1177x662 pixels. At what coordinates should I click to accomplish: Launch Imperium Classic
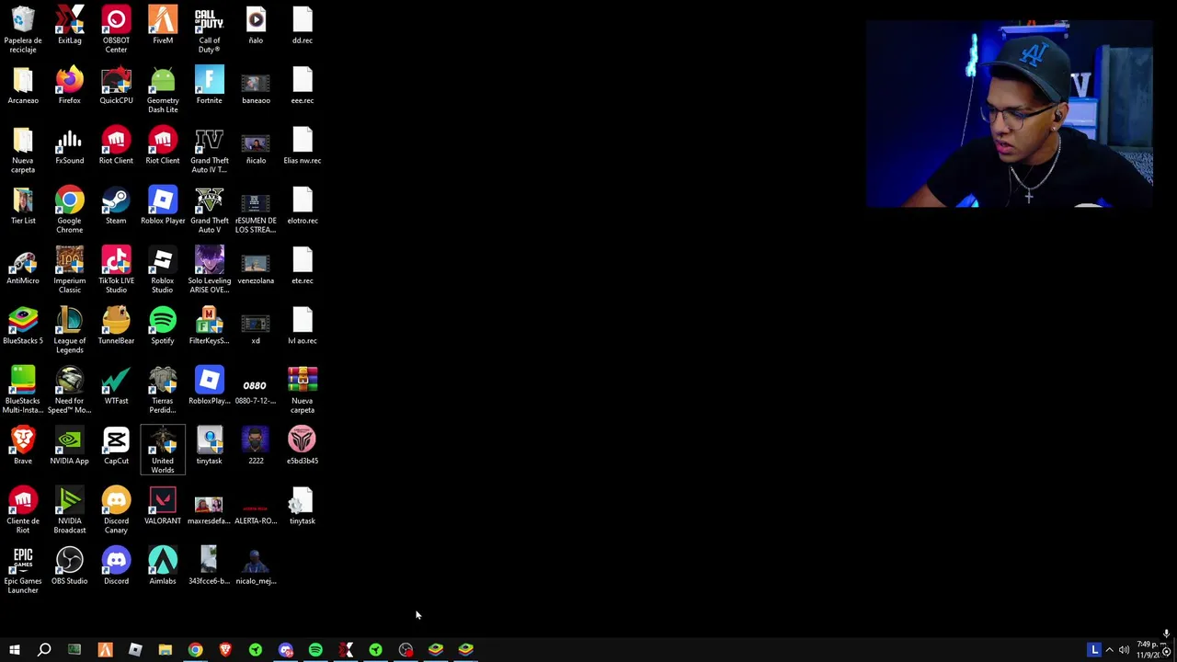(x=70, y=269)
